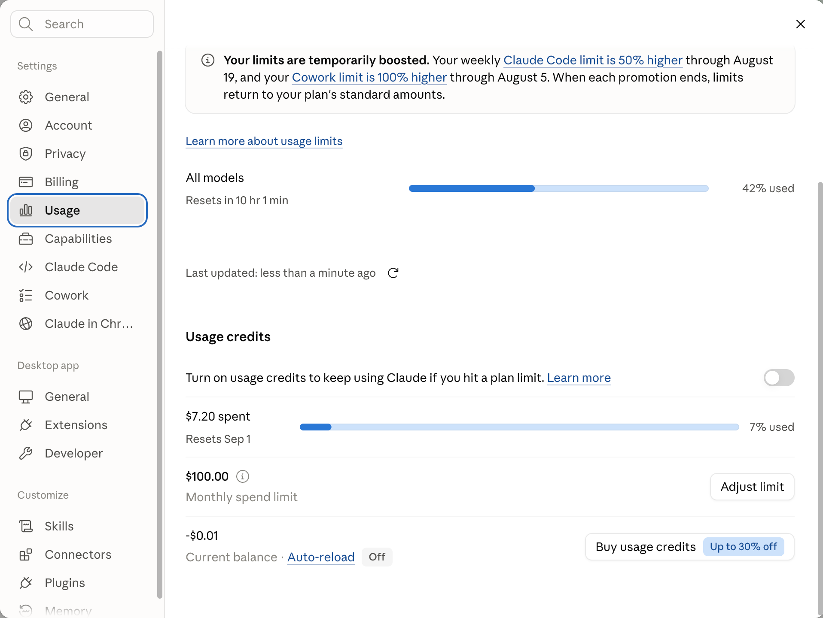Click the Auto-reload 'Off' status badge
This screenshot has width=823, height=618.
tap(377, 557)
